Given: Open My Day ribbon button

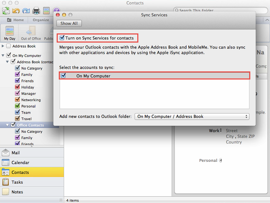Looking at the screenshot, I should (x=10, y=33).
